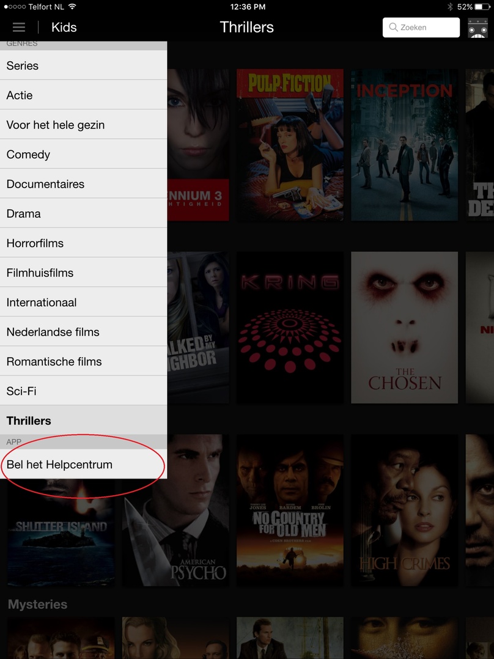Image resolution: width=494 pixels, height=659 pixels.
Task: Select the Series genre
Action: 83,65
